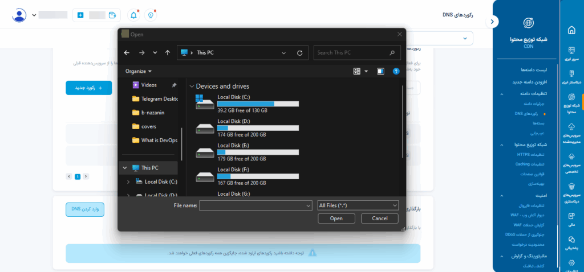Viewport: 584px width, 272px height.
Task: Go to pagination page 1
Action: click(x=78, y=176)
